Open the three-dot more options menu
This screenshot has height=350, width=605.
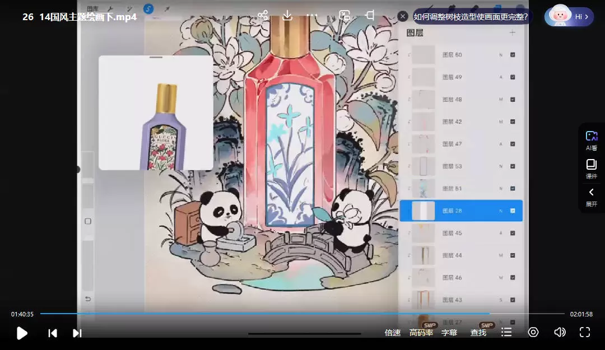[312, 16]
